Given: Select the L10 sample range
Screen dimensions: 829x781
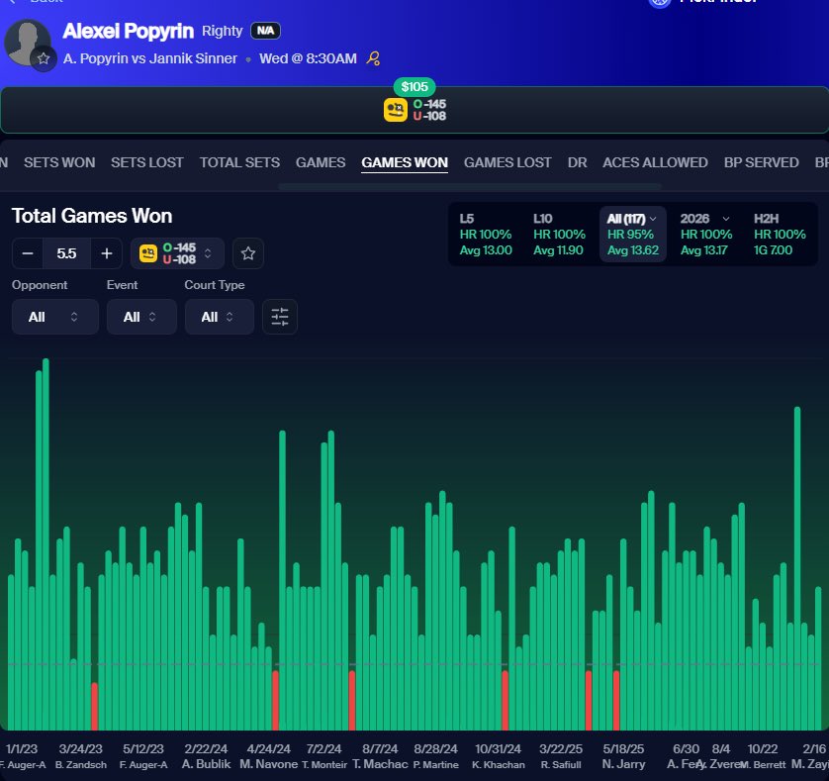Looking at the screenshot, I should (x=559, y=235).
